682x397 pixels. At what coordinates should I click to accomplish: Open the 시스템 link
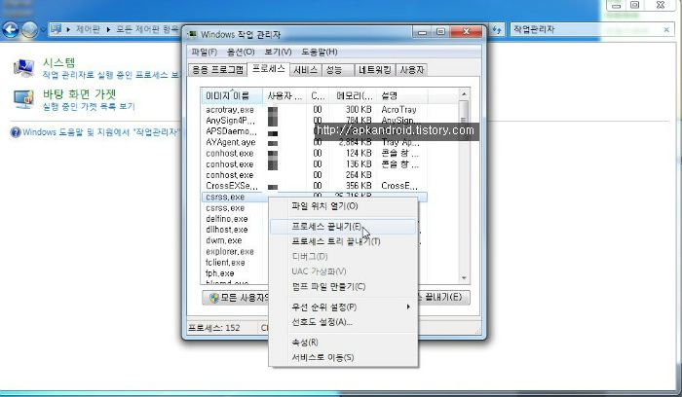(x=58, y=62)
